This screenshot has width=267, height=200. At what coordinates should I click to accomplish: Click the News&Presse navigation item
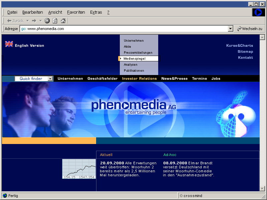point(174,79)
